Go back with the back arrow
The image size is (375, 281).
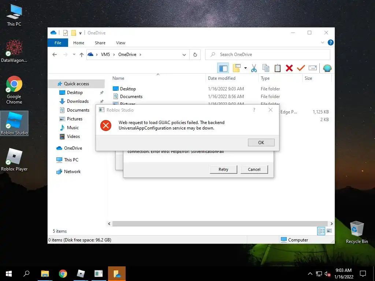click(55, 55)
